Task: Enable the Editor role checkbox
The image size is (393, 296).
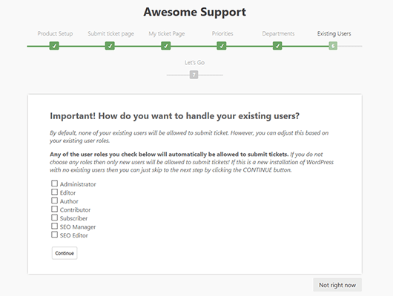Action: 54,192
